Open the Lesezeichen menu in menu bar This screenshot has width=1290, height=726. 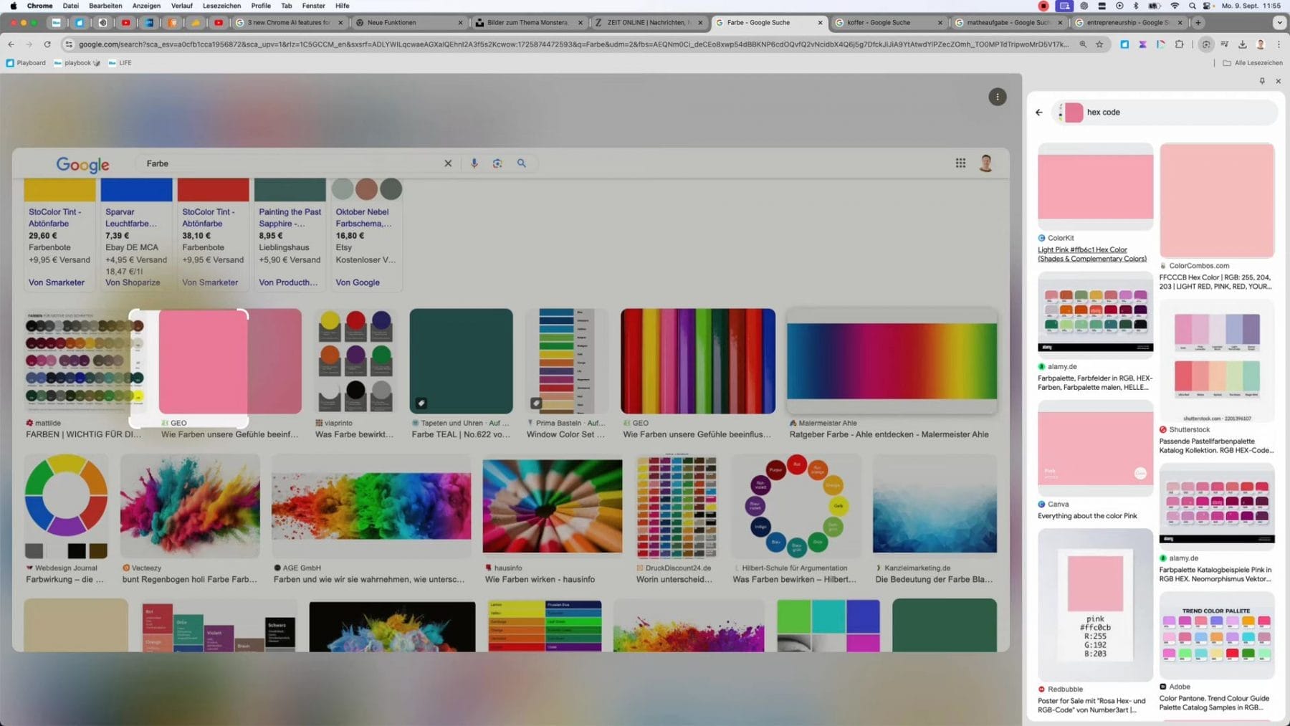pos(221,6)
